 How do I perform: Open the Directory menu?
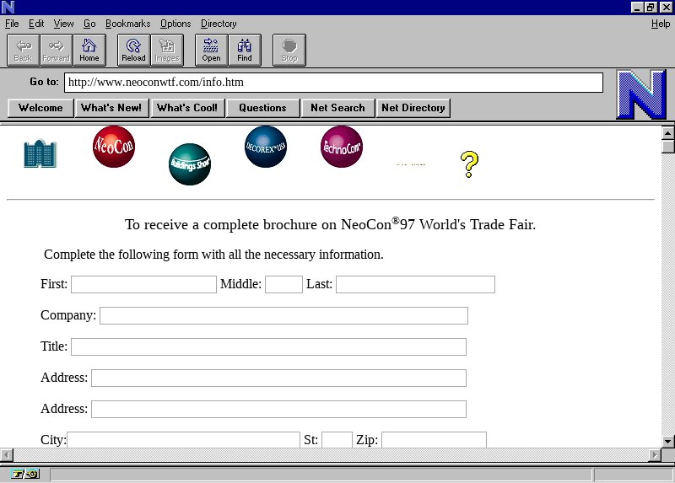[x=219, y=24]
